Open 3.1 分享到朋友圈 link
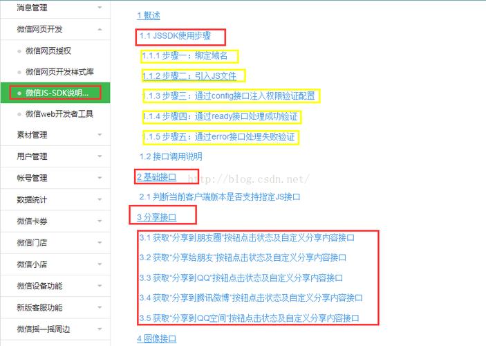Screen dimensions: 486x346 point(247,237)
